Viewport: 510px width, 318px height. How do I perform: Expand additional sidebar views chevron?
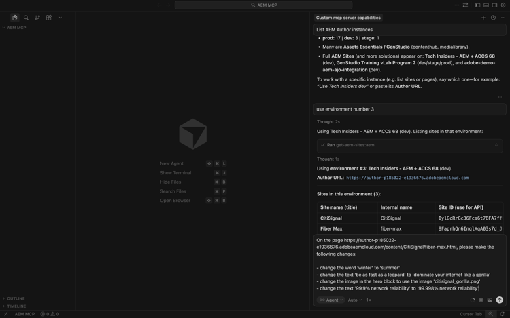click(60, 18)
